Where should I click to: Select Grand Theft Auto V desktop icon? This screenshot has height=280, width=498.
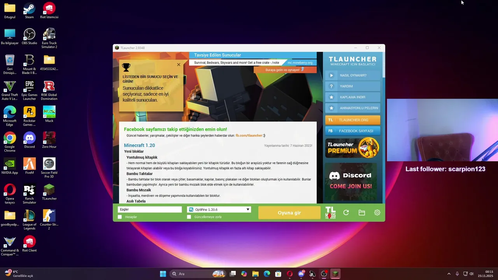[x=10, y=91]
